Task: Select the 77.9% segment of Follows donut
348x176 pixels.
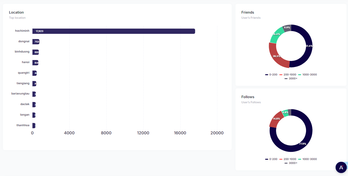Action: click(x=302, y=144)
